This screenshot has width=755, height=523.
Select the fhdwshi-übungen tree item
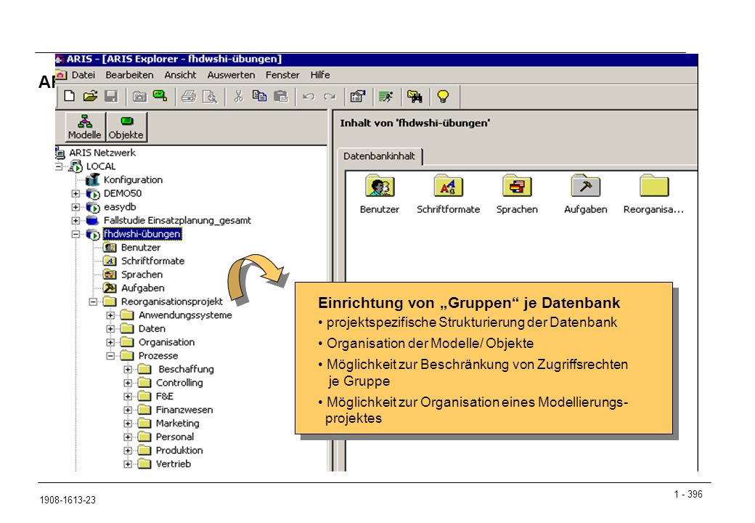[142, 234]
